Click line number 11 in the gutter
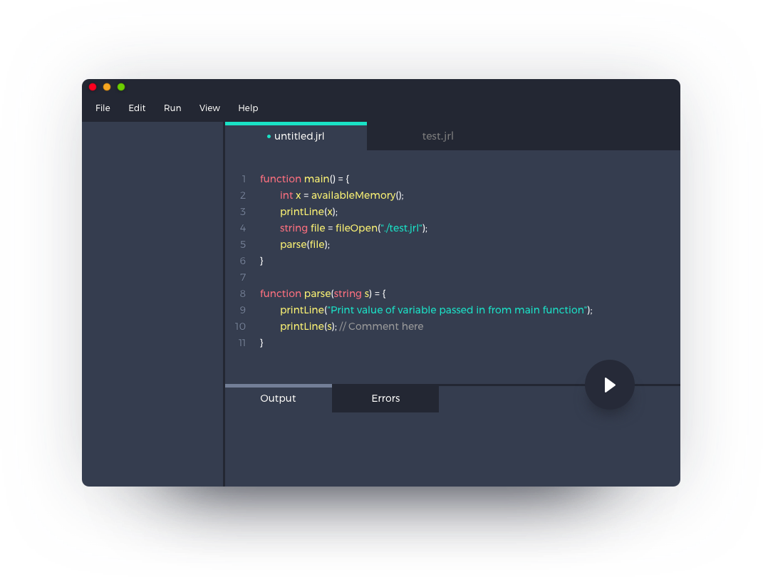Image resolution: width=763 pixels, height=577 pixels. click(242, 343)
